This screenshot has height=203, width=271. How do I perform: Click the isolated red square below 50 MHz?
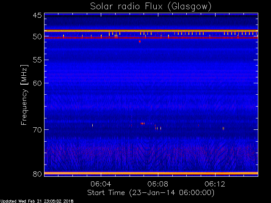click(140, 41)
